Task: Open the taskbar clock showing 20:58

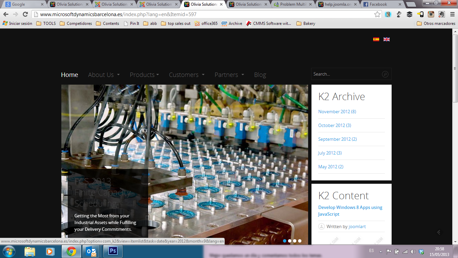Action: coord(439,252)
